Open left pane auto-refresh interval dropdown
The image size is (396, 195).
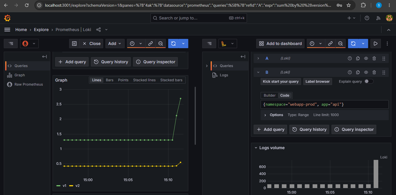tap(183, 44)
